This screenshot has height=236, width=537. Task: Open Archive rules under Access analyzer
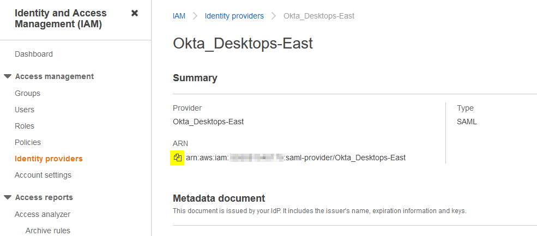[47, 231]
